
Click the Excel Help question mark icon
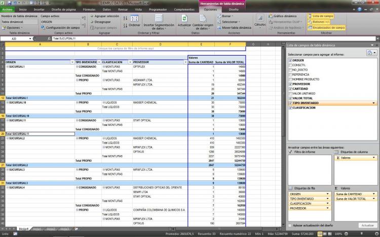(360, 10)
